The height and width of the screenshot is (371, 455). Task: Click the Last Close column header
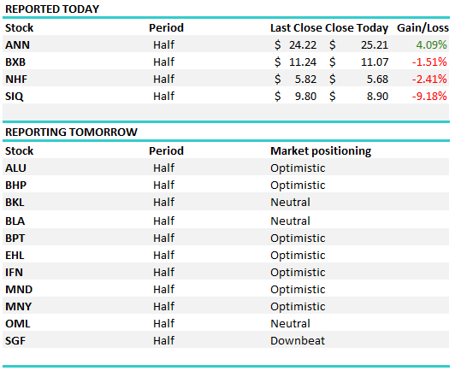296,28
